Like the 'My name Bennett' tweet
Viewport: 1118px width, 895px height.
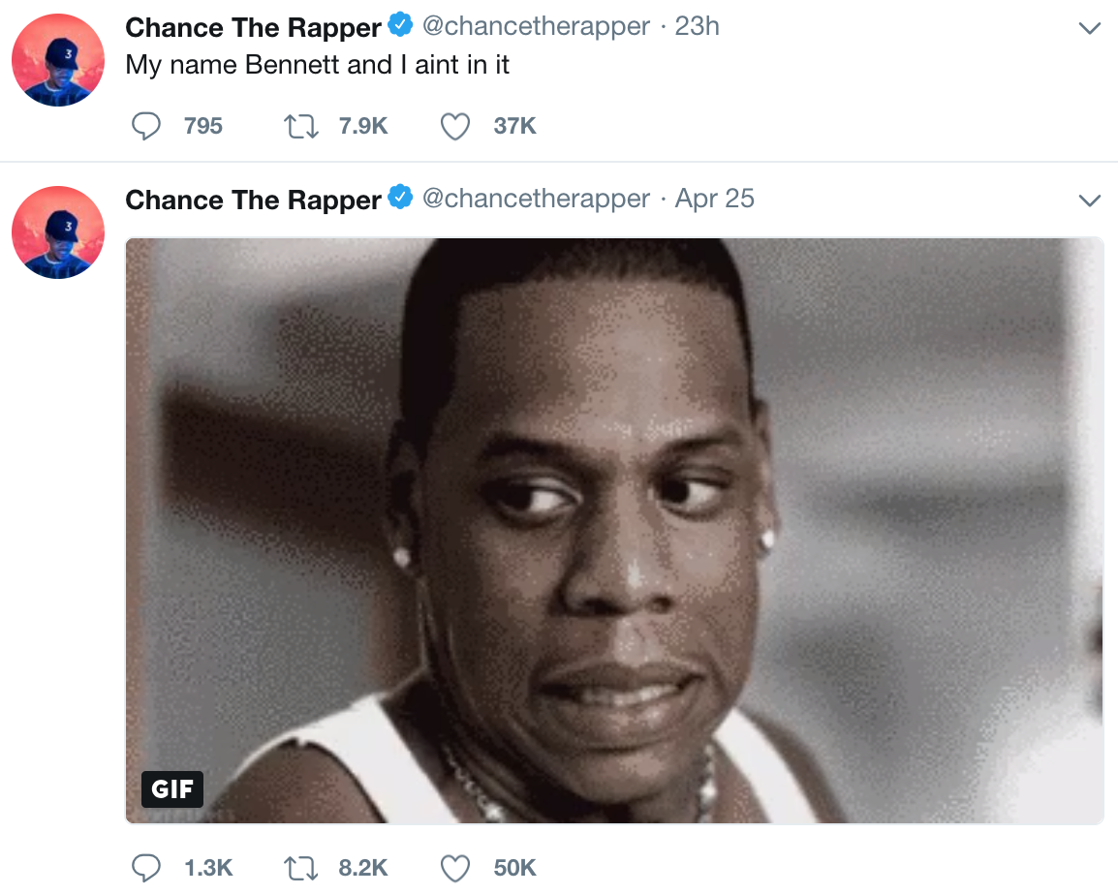(x=455, y=126)
